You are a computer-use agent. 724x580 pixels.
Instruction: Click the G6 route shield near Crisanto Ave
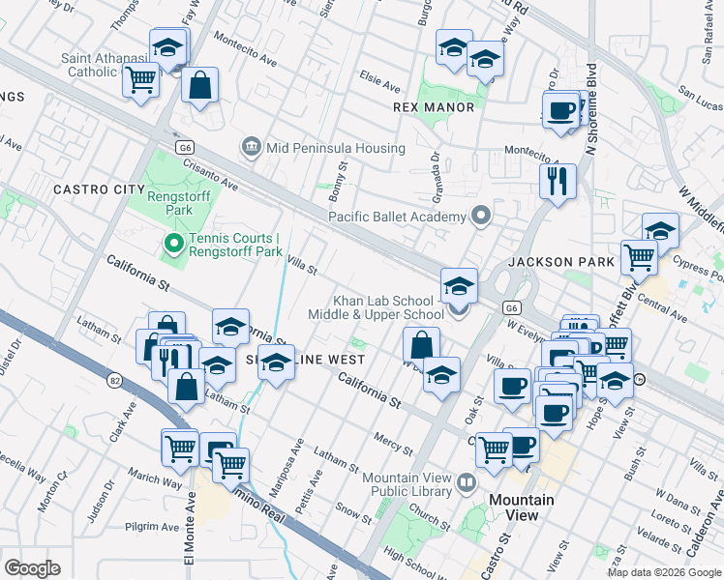185,148
